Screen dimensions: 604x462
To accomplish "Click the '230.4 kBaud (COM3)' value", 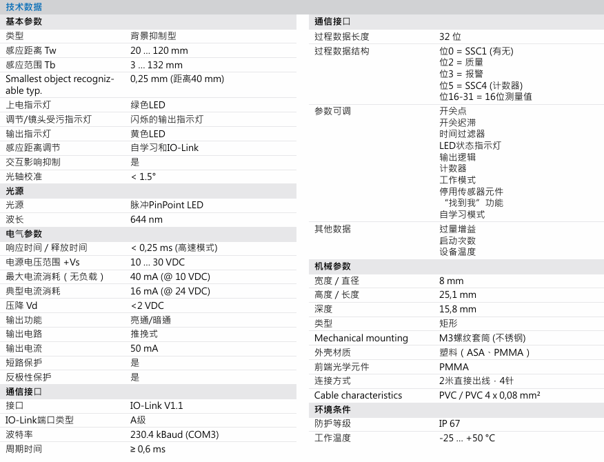I will [x=174, y=434].
